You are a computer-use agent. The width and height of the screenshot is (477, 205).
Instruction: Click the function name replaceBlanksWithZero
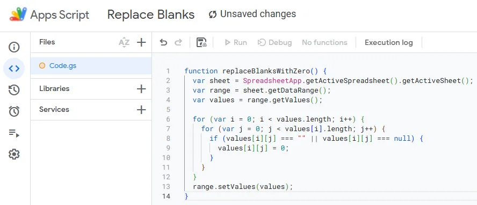266,71
